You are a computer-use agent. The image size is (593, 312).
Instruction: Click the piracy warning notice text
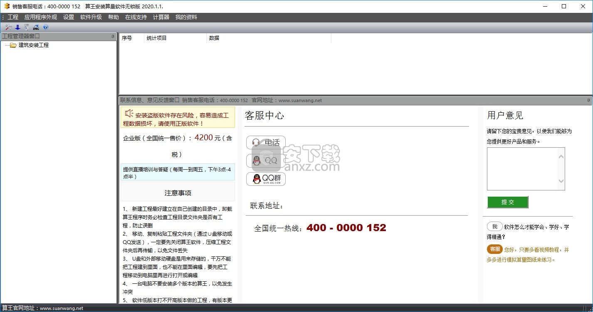click(x=178, y=118)
